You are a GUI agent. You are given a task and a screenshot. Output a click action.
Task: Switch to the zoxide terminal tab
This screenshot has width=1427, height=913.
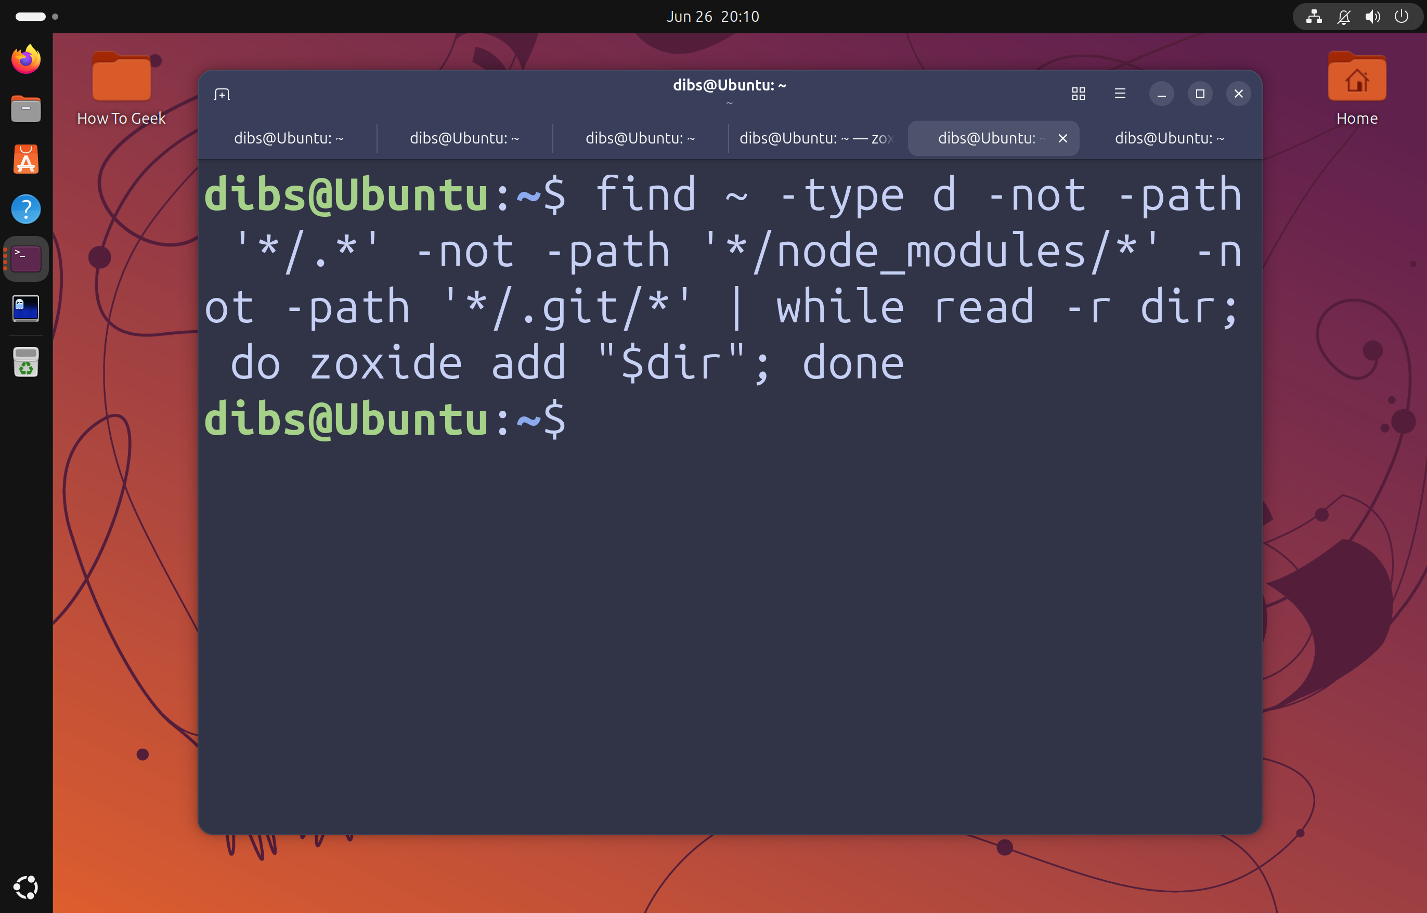coord(816,138)
